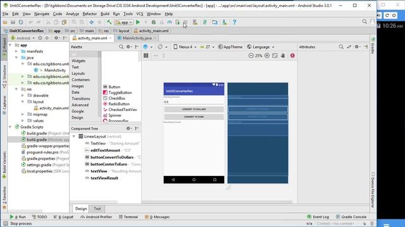
Task: Expand the drawable folder
Action: click(x=23, y=95)
